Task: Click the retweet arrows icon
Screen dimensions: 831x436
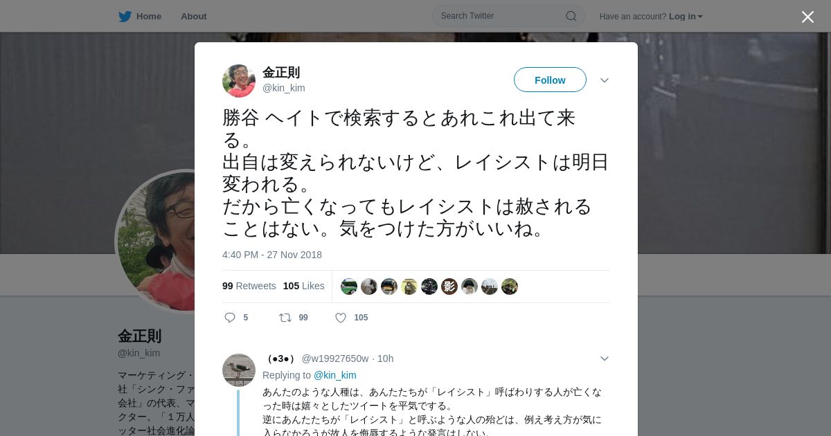Action: click(285, 318)
